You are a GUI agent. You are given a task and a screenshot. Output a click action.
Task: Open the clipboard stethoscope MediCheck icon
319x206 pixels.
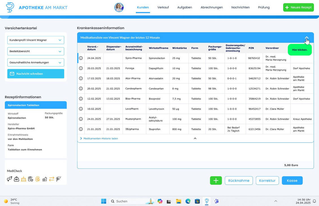pyautogui.click(x=31, y=179)
